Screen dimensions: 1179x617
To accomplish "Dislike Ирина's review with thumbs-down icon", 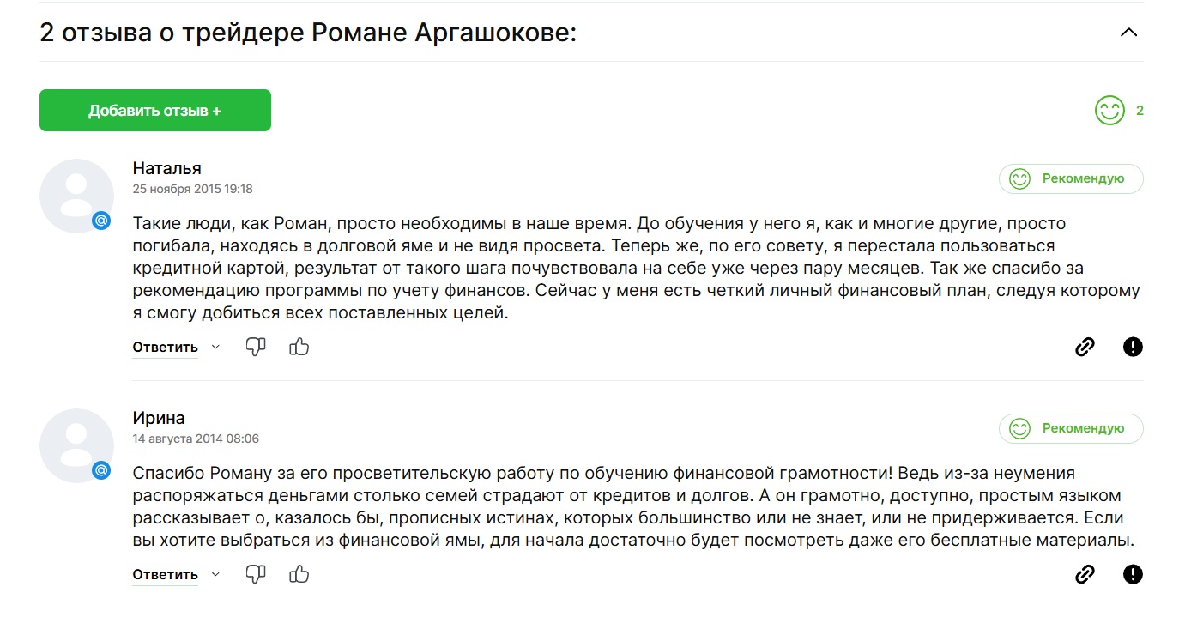I will pyautogui.click(x=256, y=574).
